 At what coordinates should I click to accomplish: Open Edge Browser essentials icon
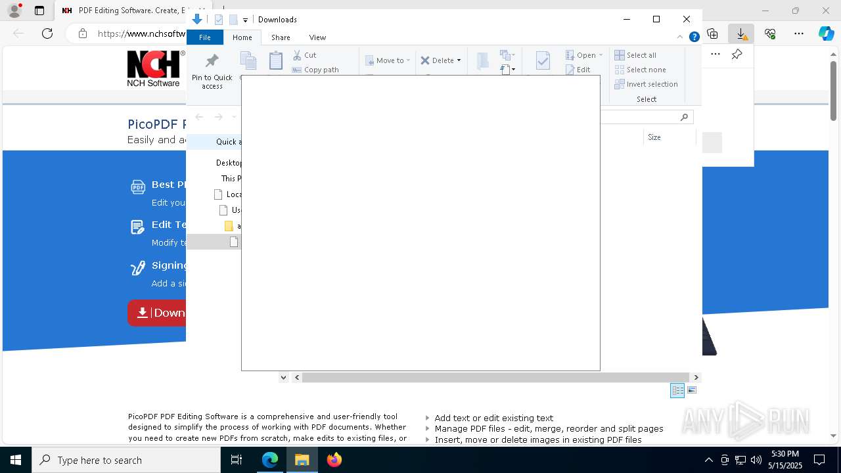point(770,34)
